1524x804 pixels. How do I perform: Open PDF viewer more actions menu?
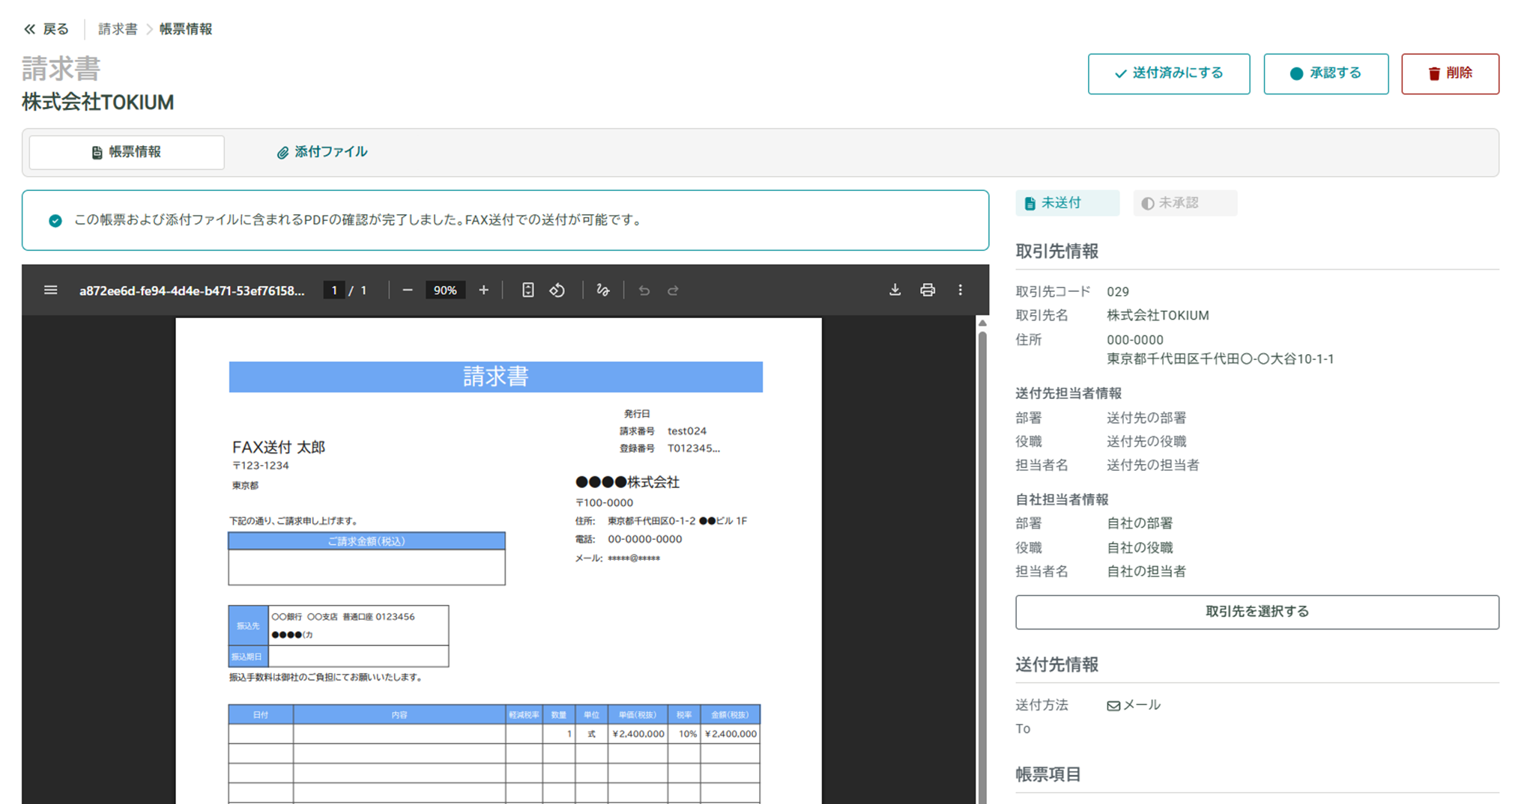coord(961,290)
